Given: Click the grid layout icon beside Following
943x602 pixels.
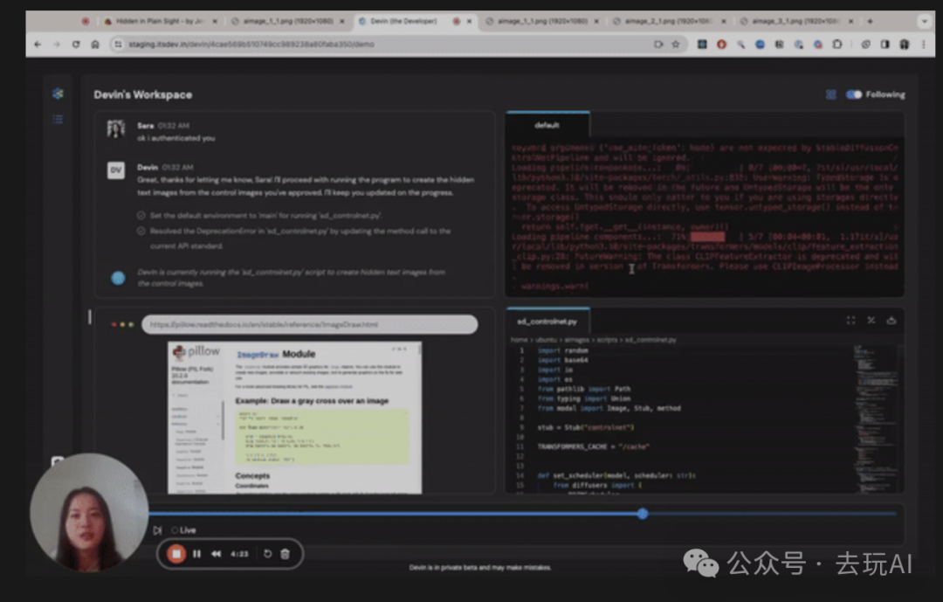Looking at the screenshot, I should [830, 94].
